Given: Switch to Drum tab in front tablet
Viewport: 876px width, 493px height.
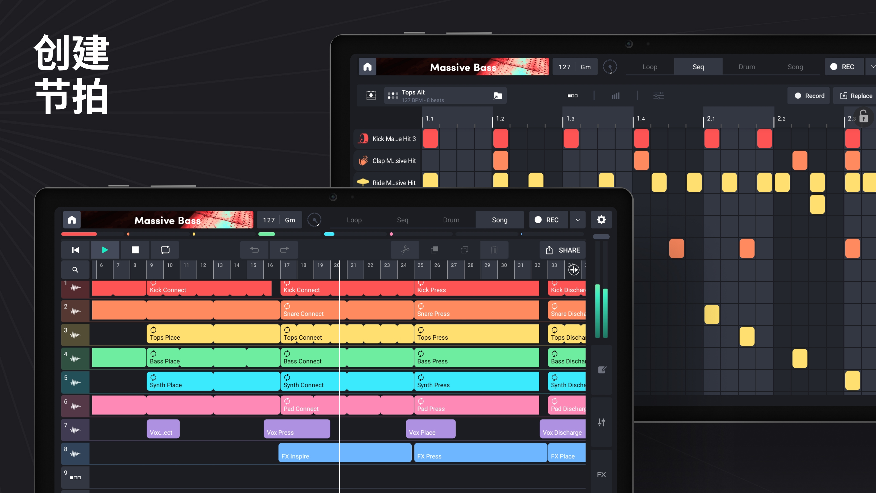Looking at the screenshot, I should 451,220.
